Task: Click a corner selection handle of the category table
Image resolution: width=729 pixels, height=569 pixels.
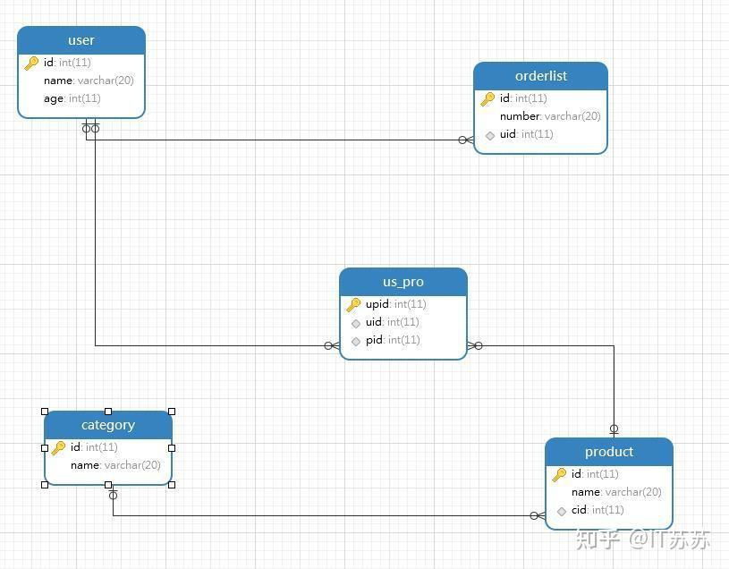Action: pos(45,412)
